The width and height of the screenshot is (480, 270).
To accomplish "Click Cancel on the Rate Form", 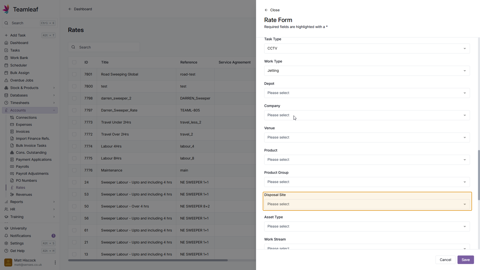I will click(x=445, y=260).
